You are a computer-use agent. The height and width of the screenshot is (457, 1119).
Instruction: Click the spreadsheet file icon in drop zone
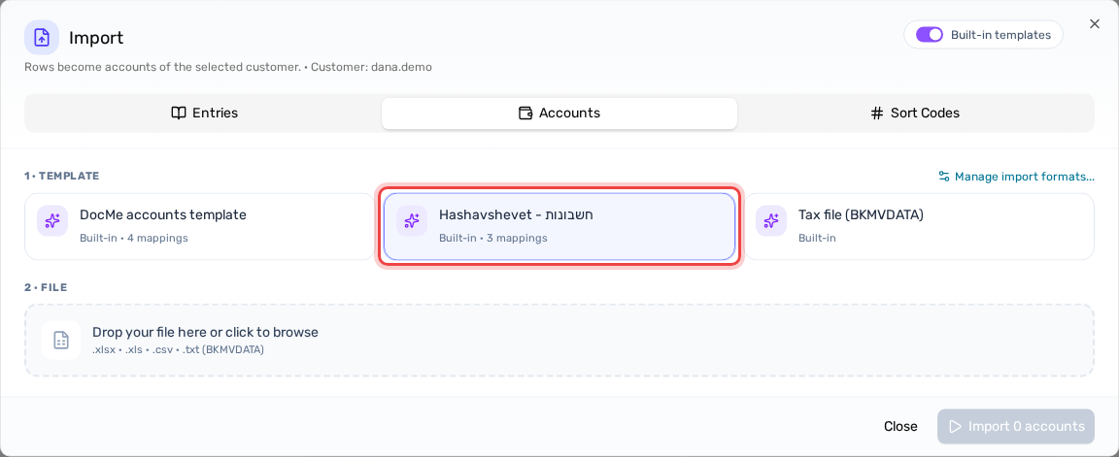click(x=60, y=340)
